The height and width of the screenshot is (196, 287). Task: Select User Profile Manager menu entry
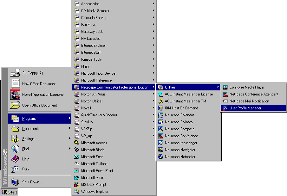(245, 108)
